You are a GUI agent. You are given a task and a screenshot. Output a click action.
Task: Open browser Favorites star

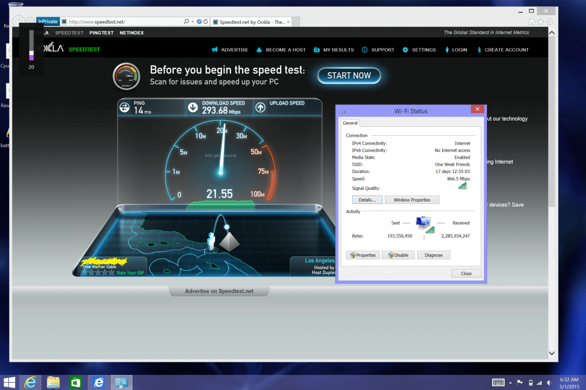tap(540, 22)
